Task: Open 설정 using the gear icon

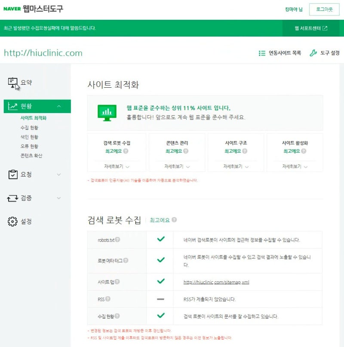Action: tap(12, 221)
